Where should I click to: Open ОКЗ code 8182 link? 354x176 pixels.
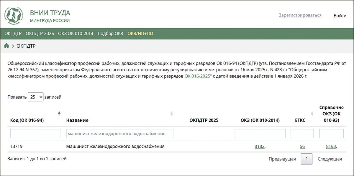click(x=259, y=146)
